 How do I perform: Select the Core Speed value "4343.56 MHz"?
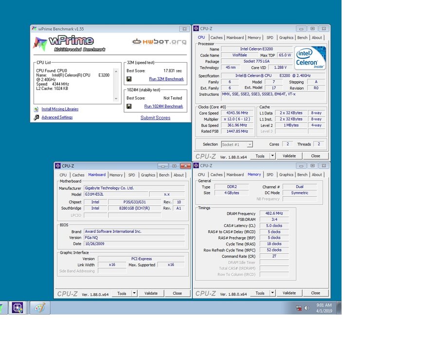237,113
